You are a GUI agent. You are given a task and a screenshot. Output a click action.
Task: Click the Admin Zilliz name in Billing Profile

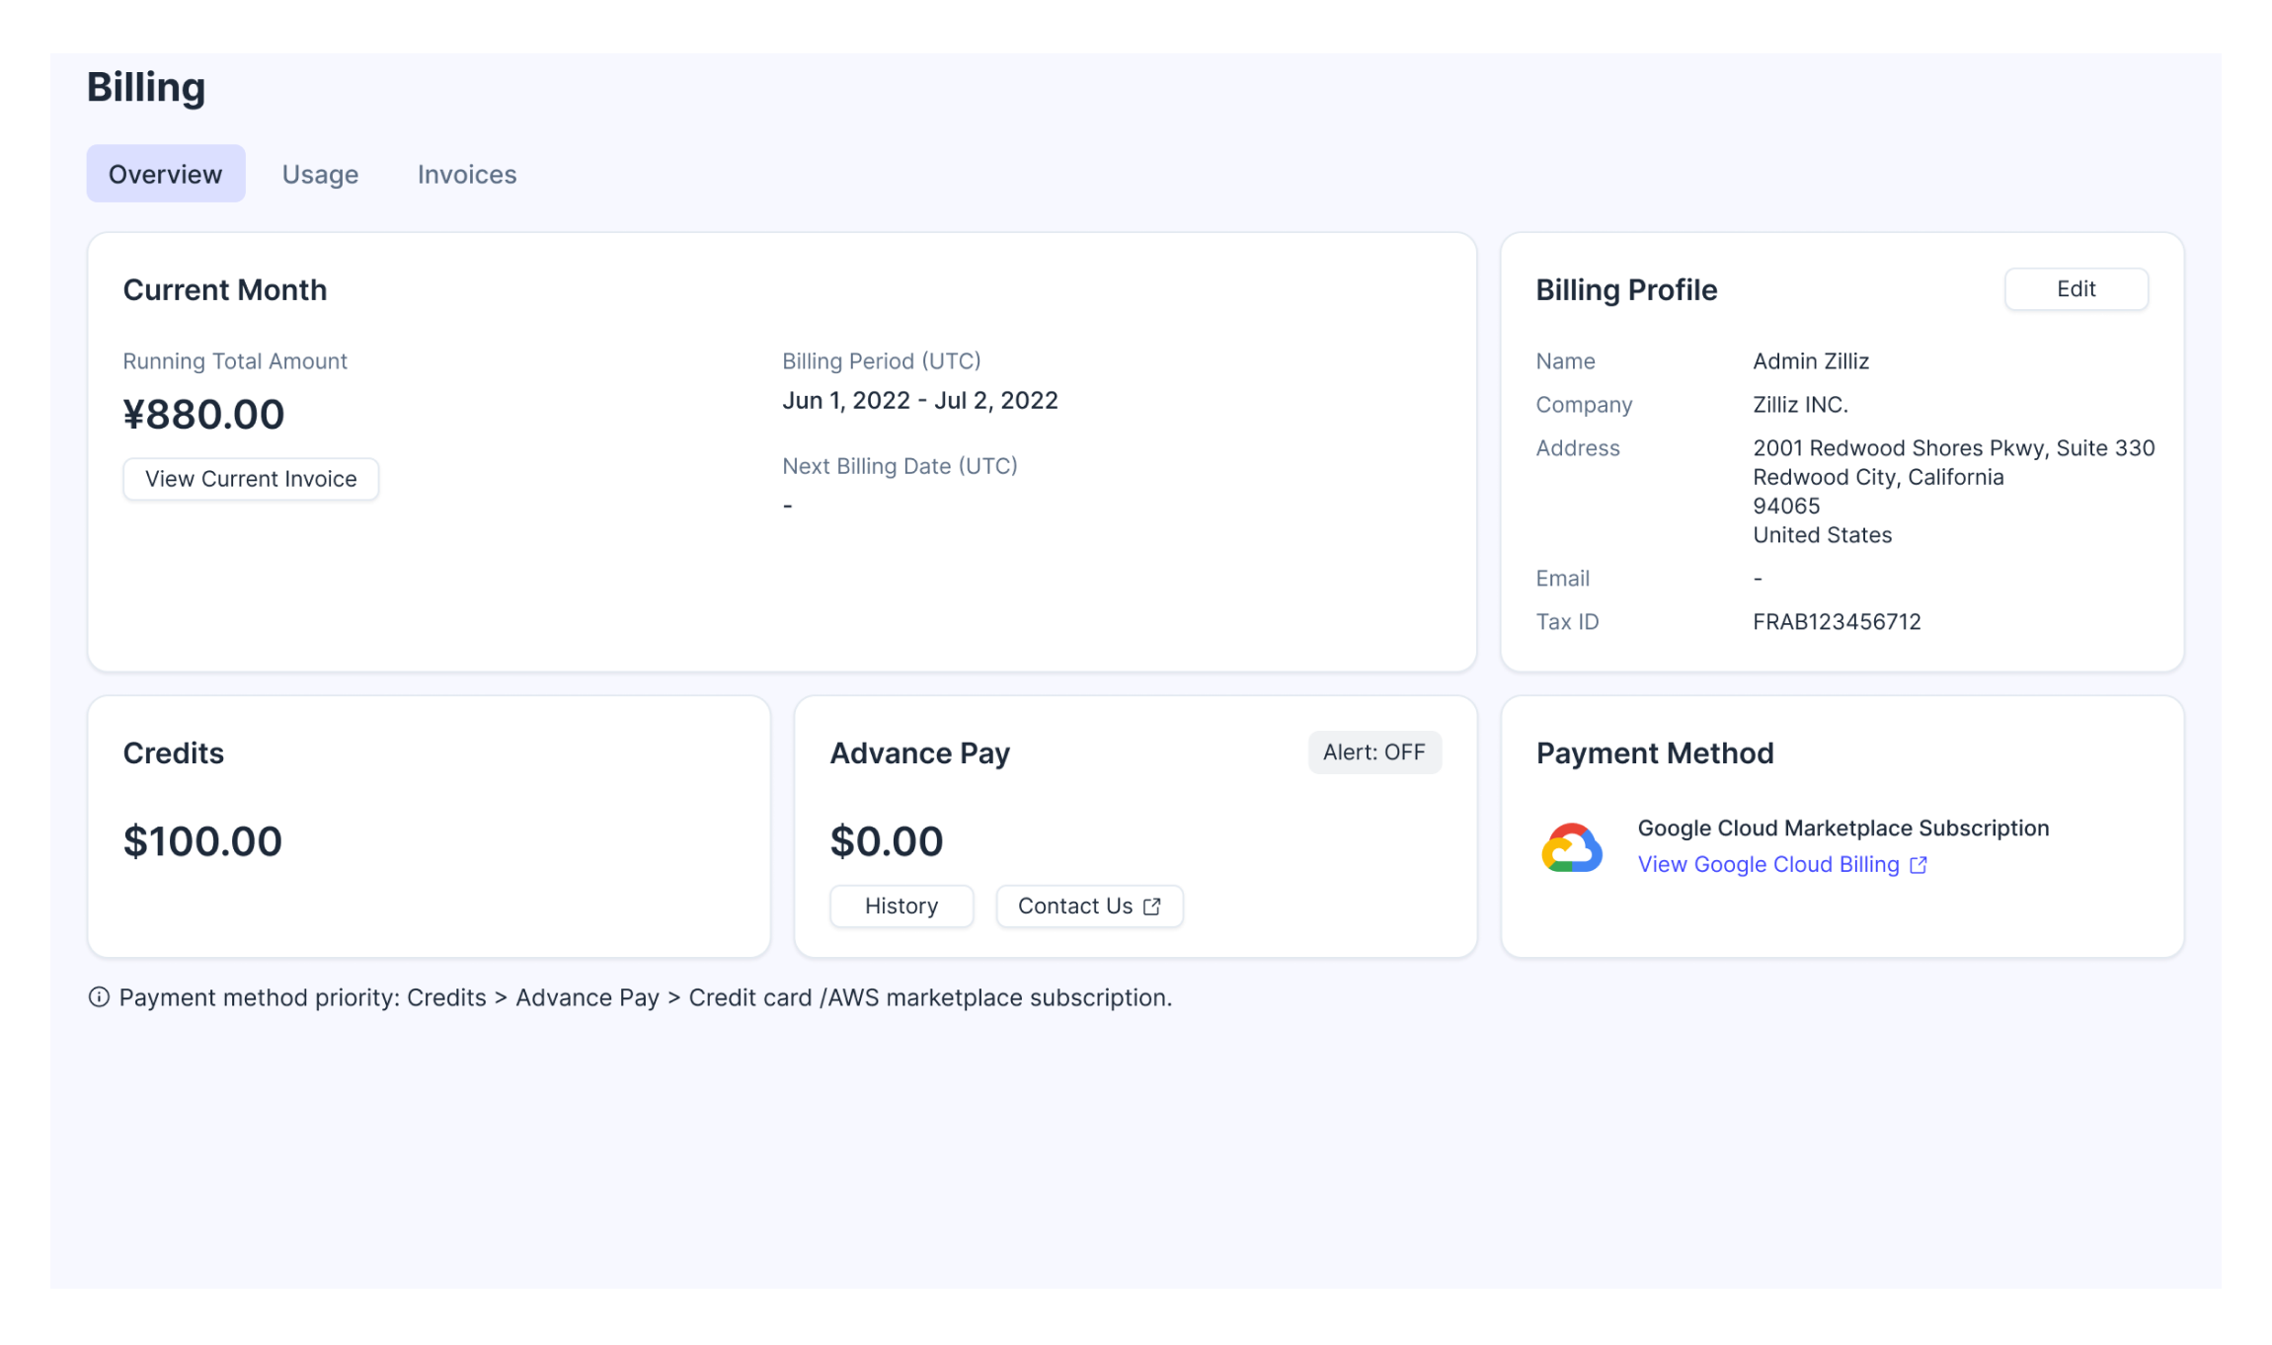[x=1810, y=360]
